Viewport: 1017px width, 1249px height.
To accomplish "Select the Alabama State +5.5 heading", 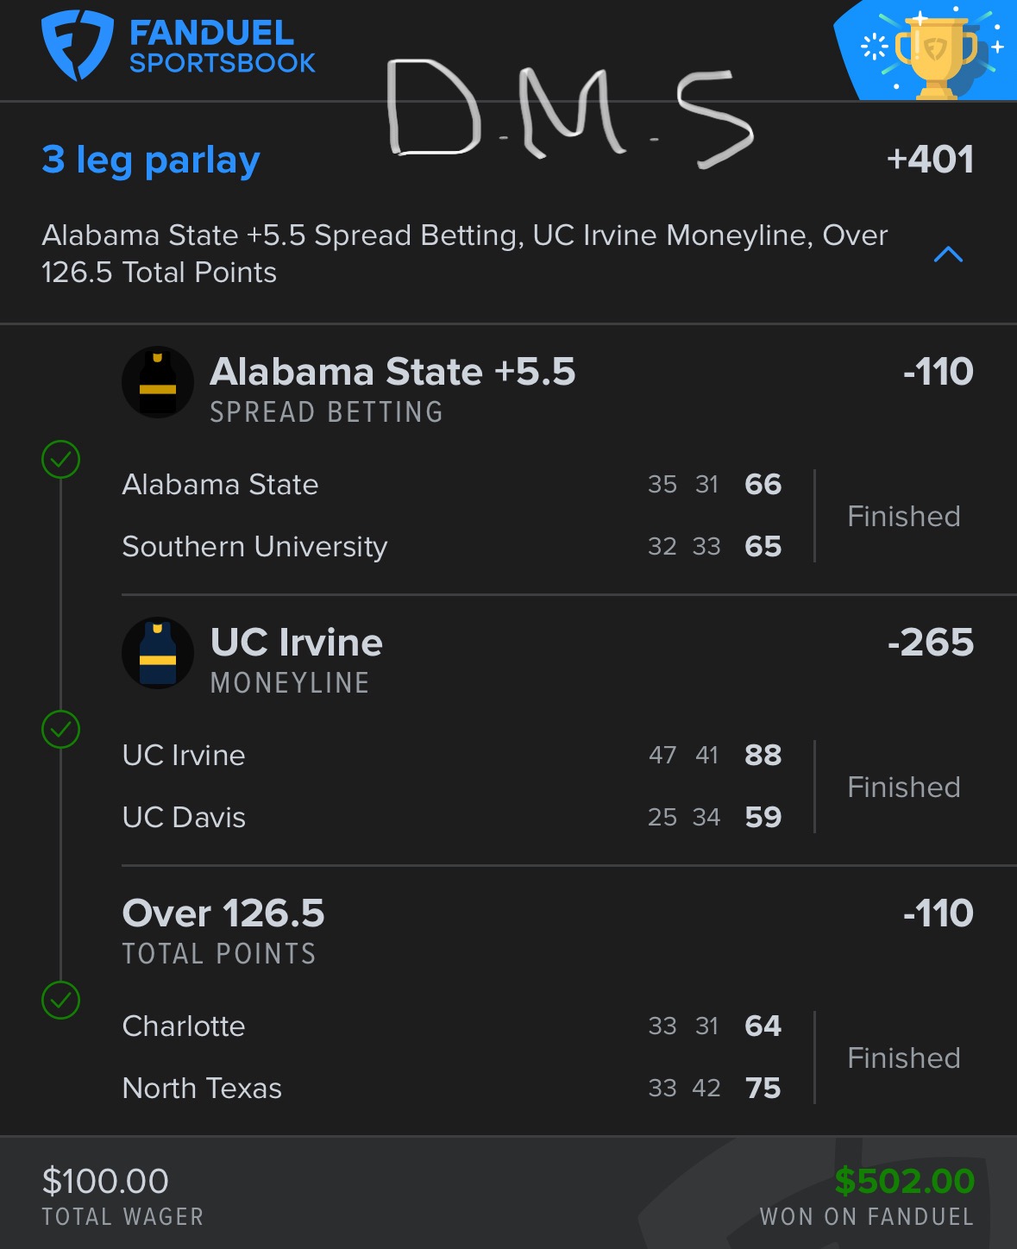I will [392, 373].
